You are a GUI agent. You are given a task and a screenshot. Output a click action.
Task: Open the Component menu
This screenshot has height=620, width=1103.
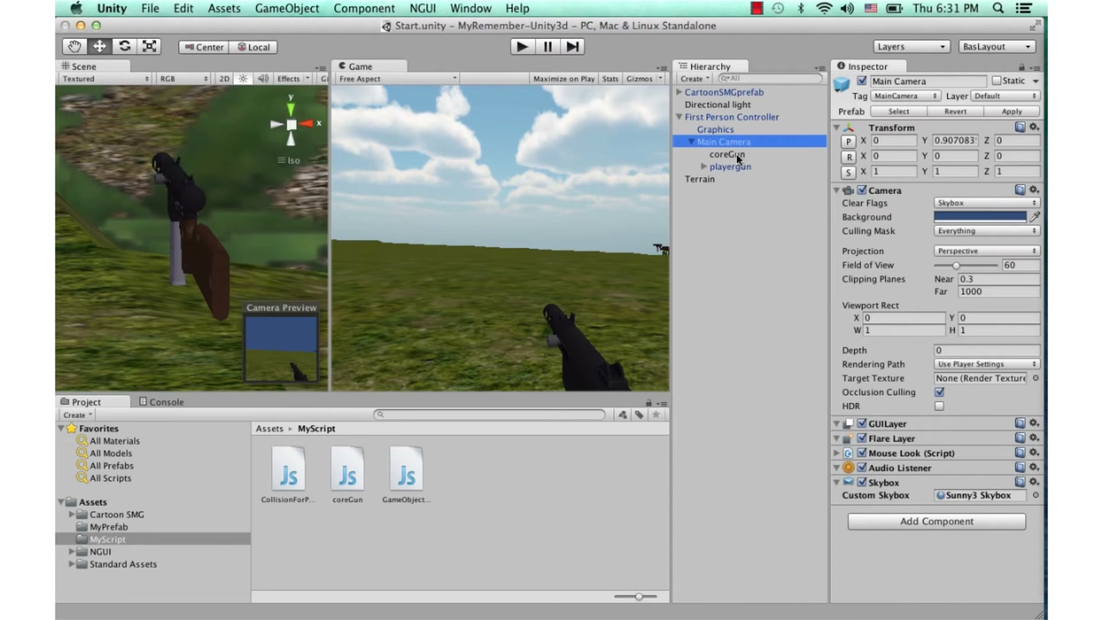(x=364, y=8)
